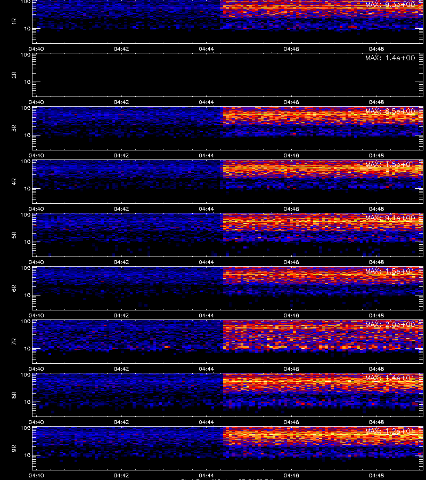Click the 04:44 time tick below panel 2R
Screen dimensions: 426x480
(x=206, y=102)
